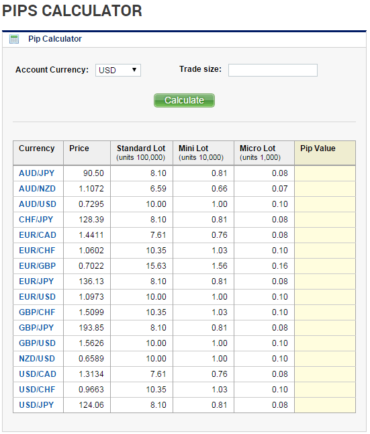Select the AUD/USD price 0.7295

coord(91,204)
